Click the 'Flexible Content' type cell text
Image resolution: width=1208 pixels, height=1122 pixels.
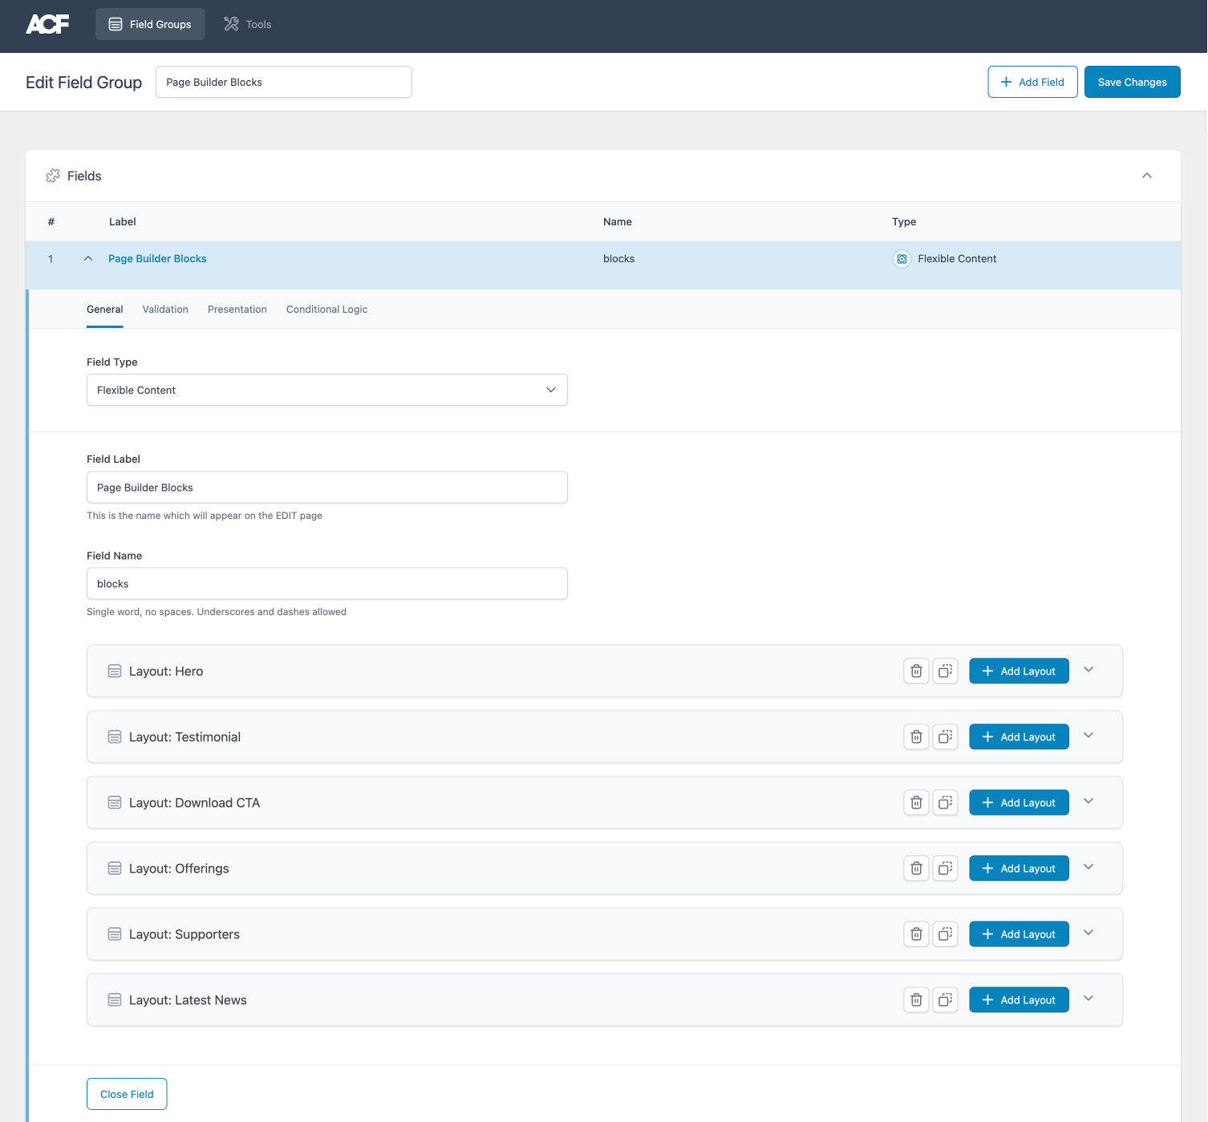957,258
